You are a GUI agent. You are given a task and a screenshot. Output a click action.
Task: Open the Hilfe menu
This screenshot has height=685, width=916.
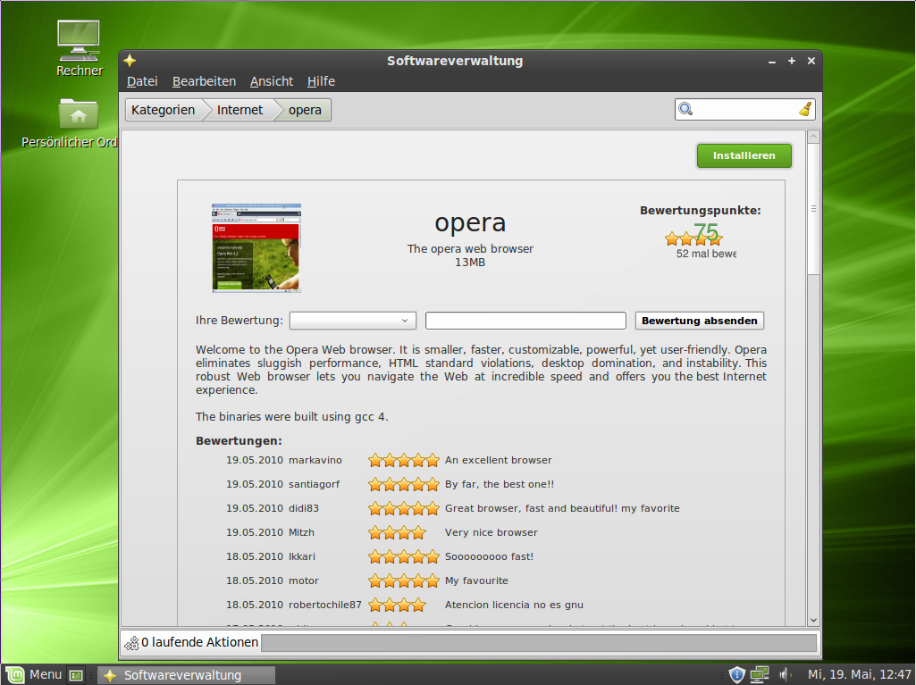[322, 81]
